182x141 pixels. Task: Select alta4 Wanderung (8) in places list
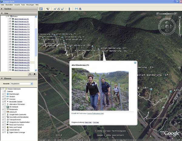click(x=22, y=19)
